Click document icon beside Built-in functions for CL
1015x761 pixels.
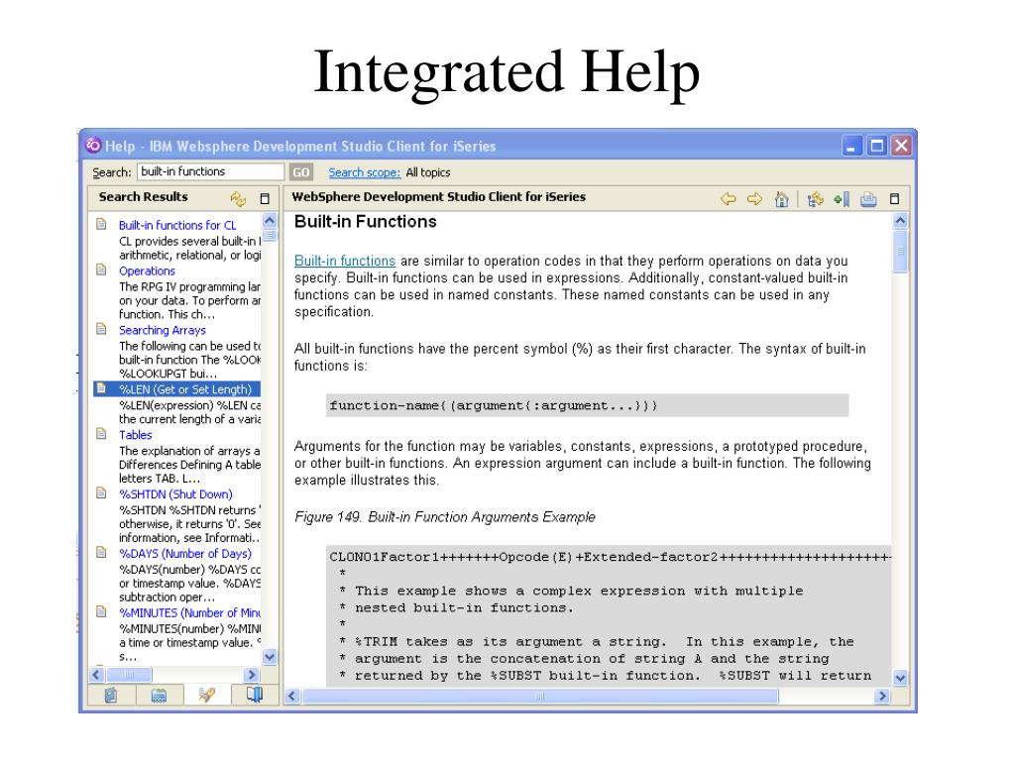[x=102, y=224]
